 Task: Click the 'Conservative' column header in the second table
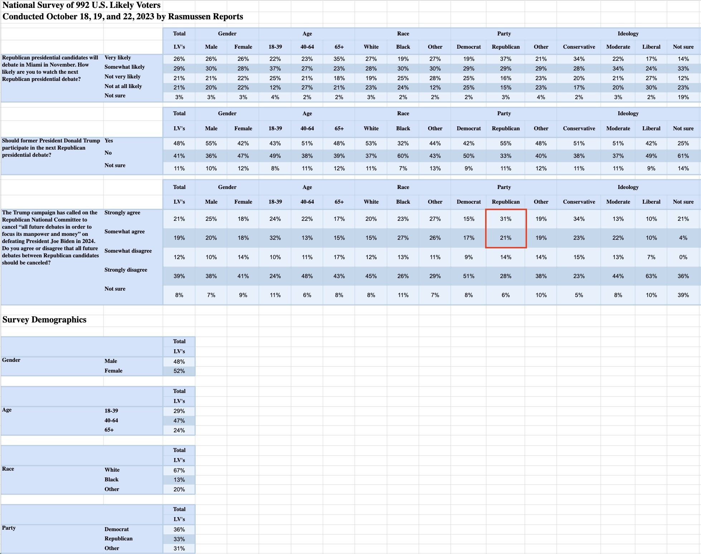[x=579, y=128]
